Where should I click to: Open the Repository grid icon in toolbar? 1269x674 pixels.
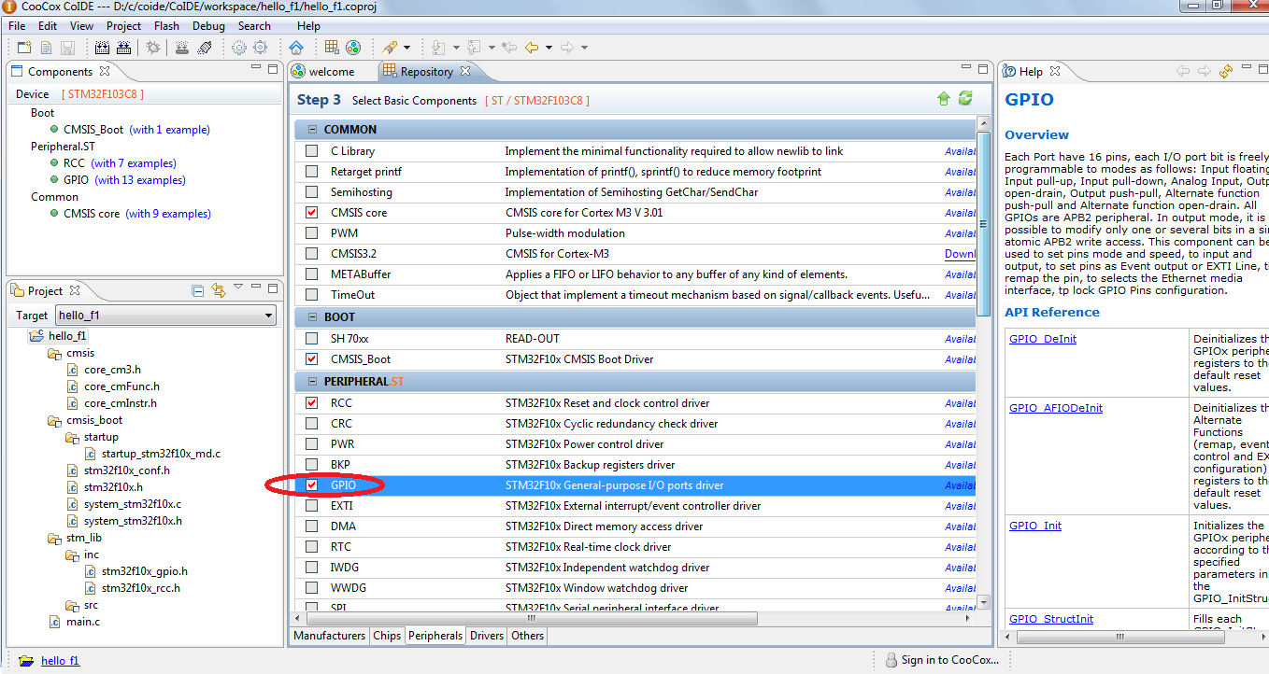[x=332, y=48]
